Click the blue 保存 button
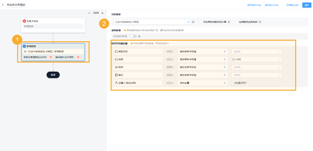The width and height of the screenshot is (313, 151). (x=307, y=5)
